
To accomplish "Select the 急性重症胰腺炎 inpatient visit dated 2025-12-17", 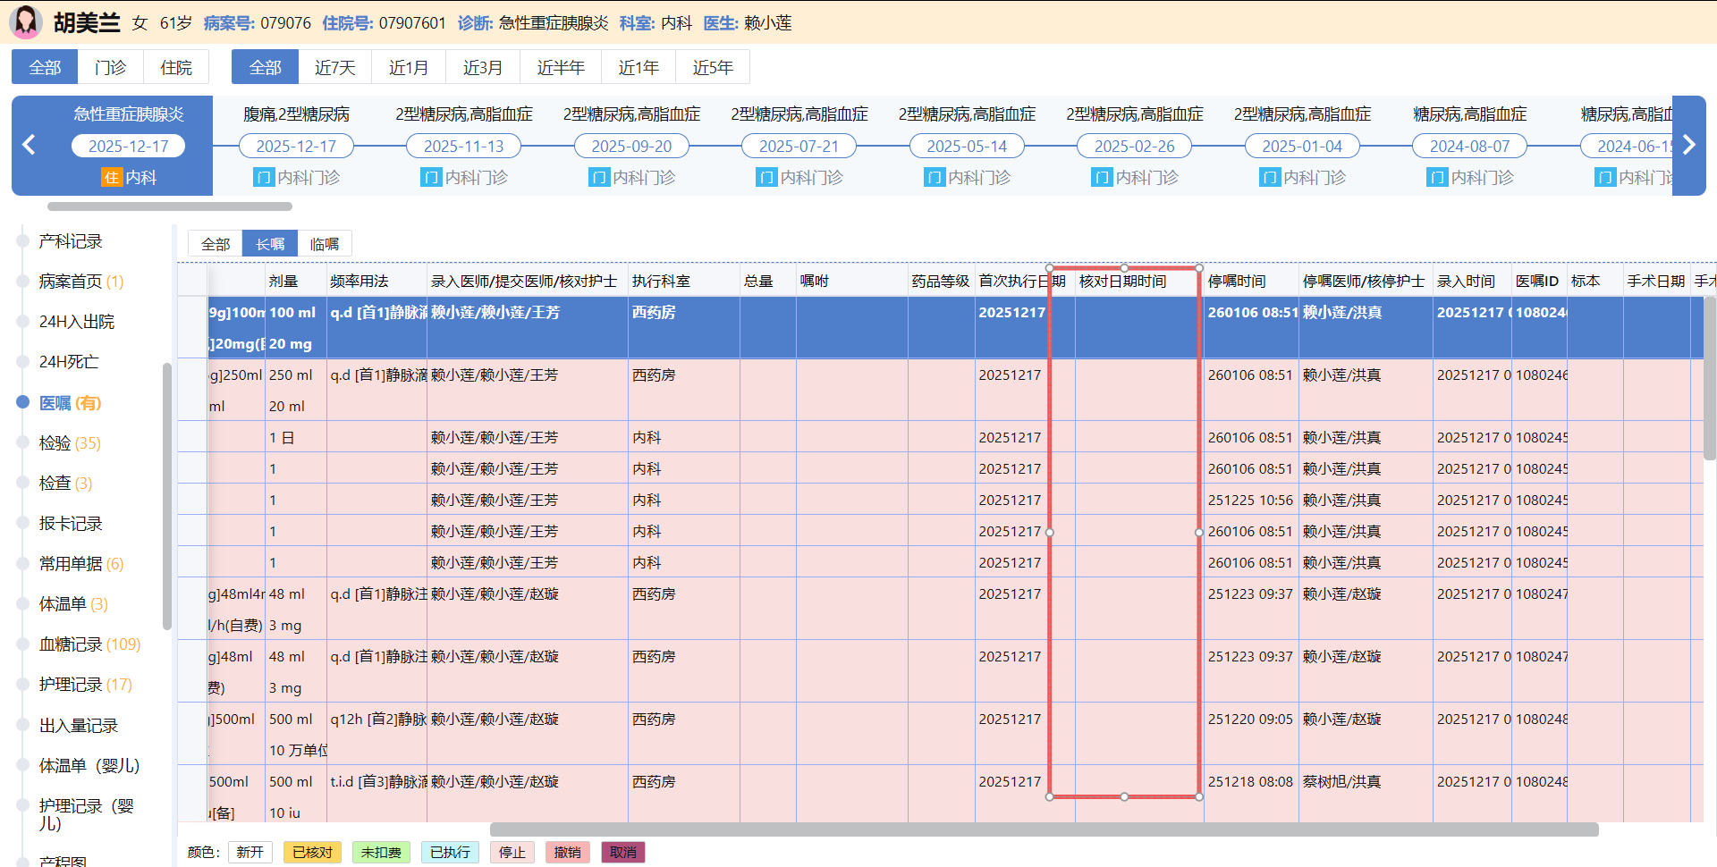I will [128, 146].
